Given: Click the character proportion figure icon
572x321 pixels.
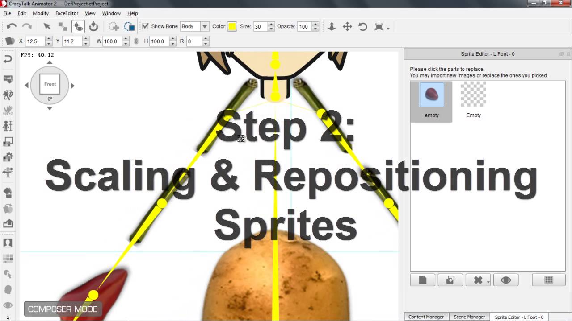Looking at the screenshot, I should click(8, 126).
